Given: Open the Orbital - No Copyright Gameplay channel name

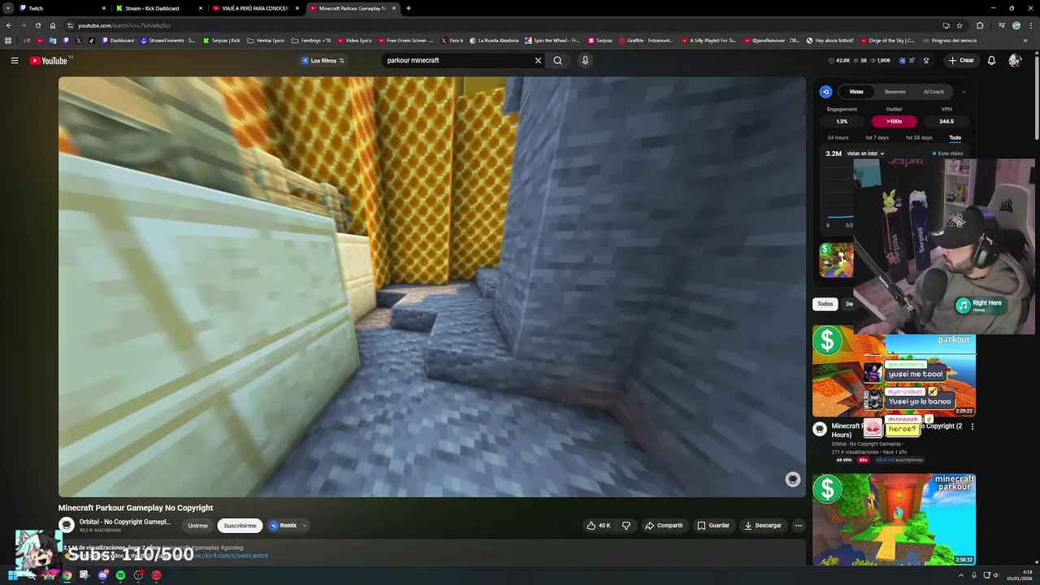Looking at the screenshot, I should tap(125, 522).
